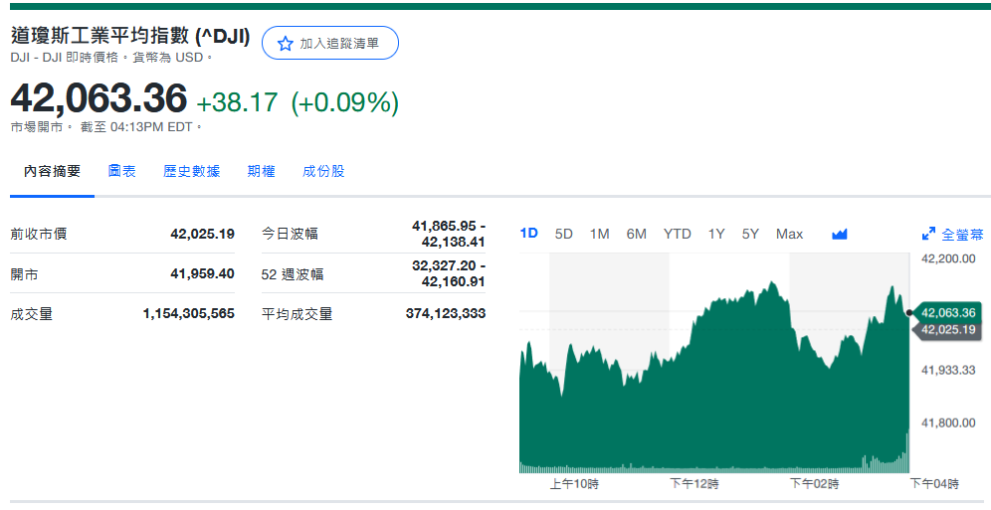
Task: Click the chart type area icon
Action: pyautogui.click(x=839, y=234)
